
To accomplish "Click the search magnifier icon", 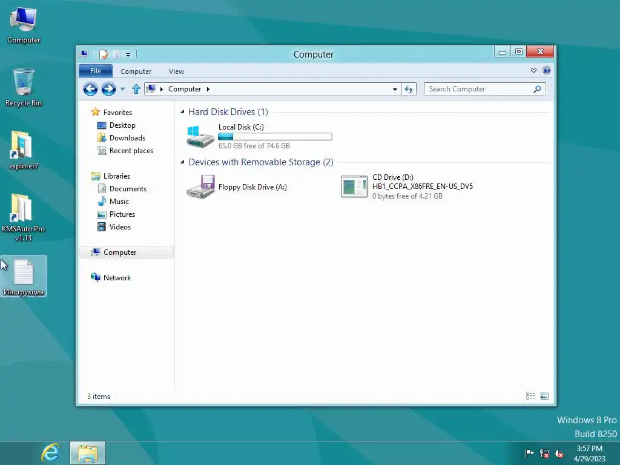I will (x=537, y=89).
